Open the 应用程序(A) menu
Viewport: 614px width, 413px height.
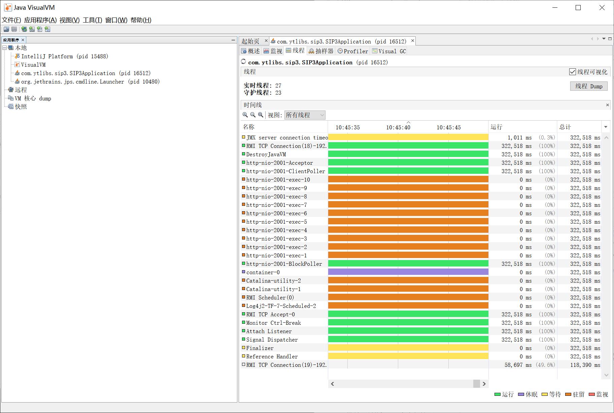[40, 20]
